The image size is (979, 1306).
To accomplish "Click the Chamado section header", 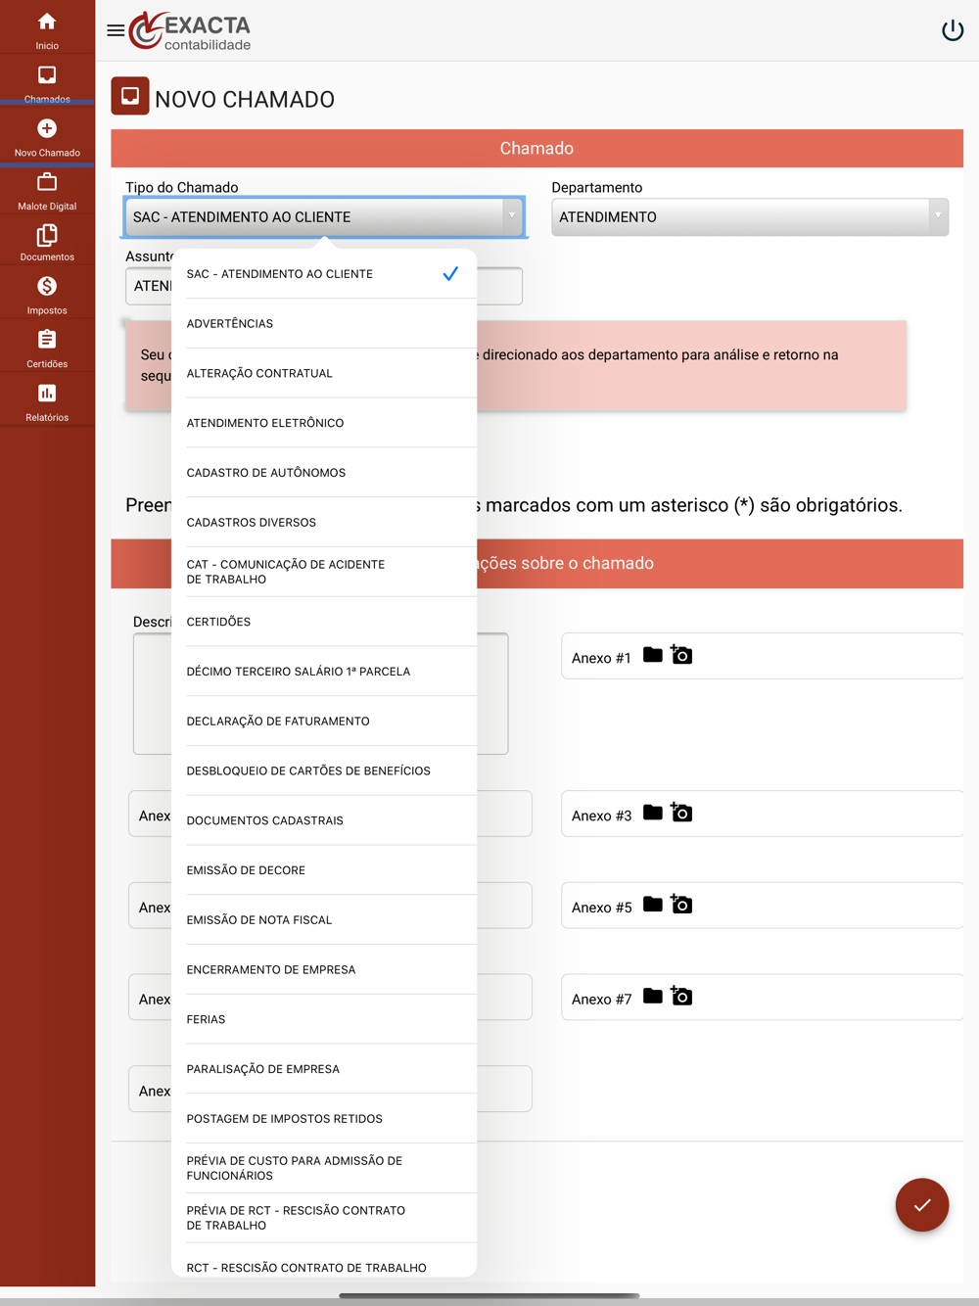I will point(536,149).
